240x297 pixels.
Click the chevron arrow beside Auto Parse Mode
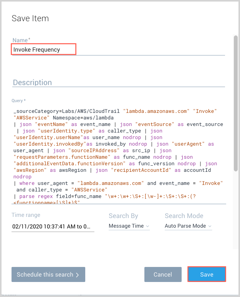[210, 227]
